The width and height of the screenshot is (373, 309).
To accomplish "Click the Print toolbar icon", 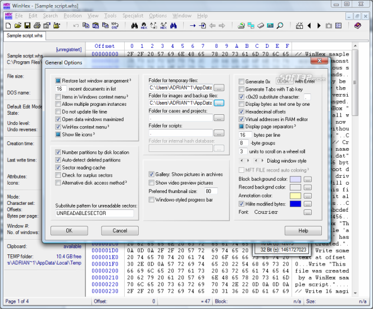I will coord(37,25).
